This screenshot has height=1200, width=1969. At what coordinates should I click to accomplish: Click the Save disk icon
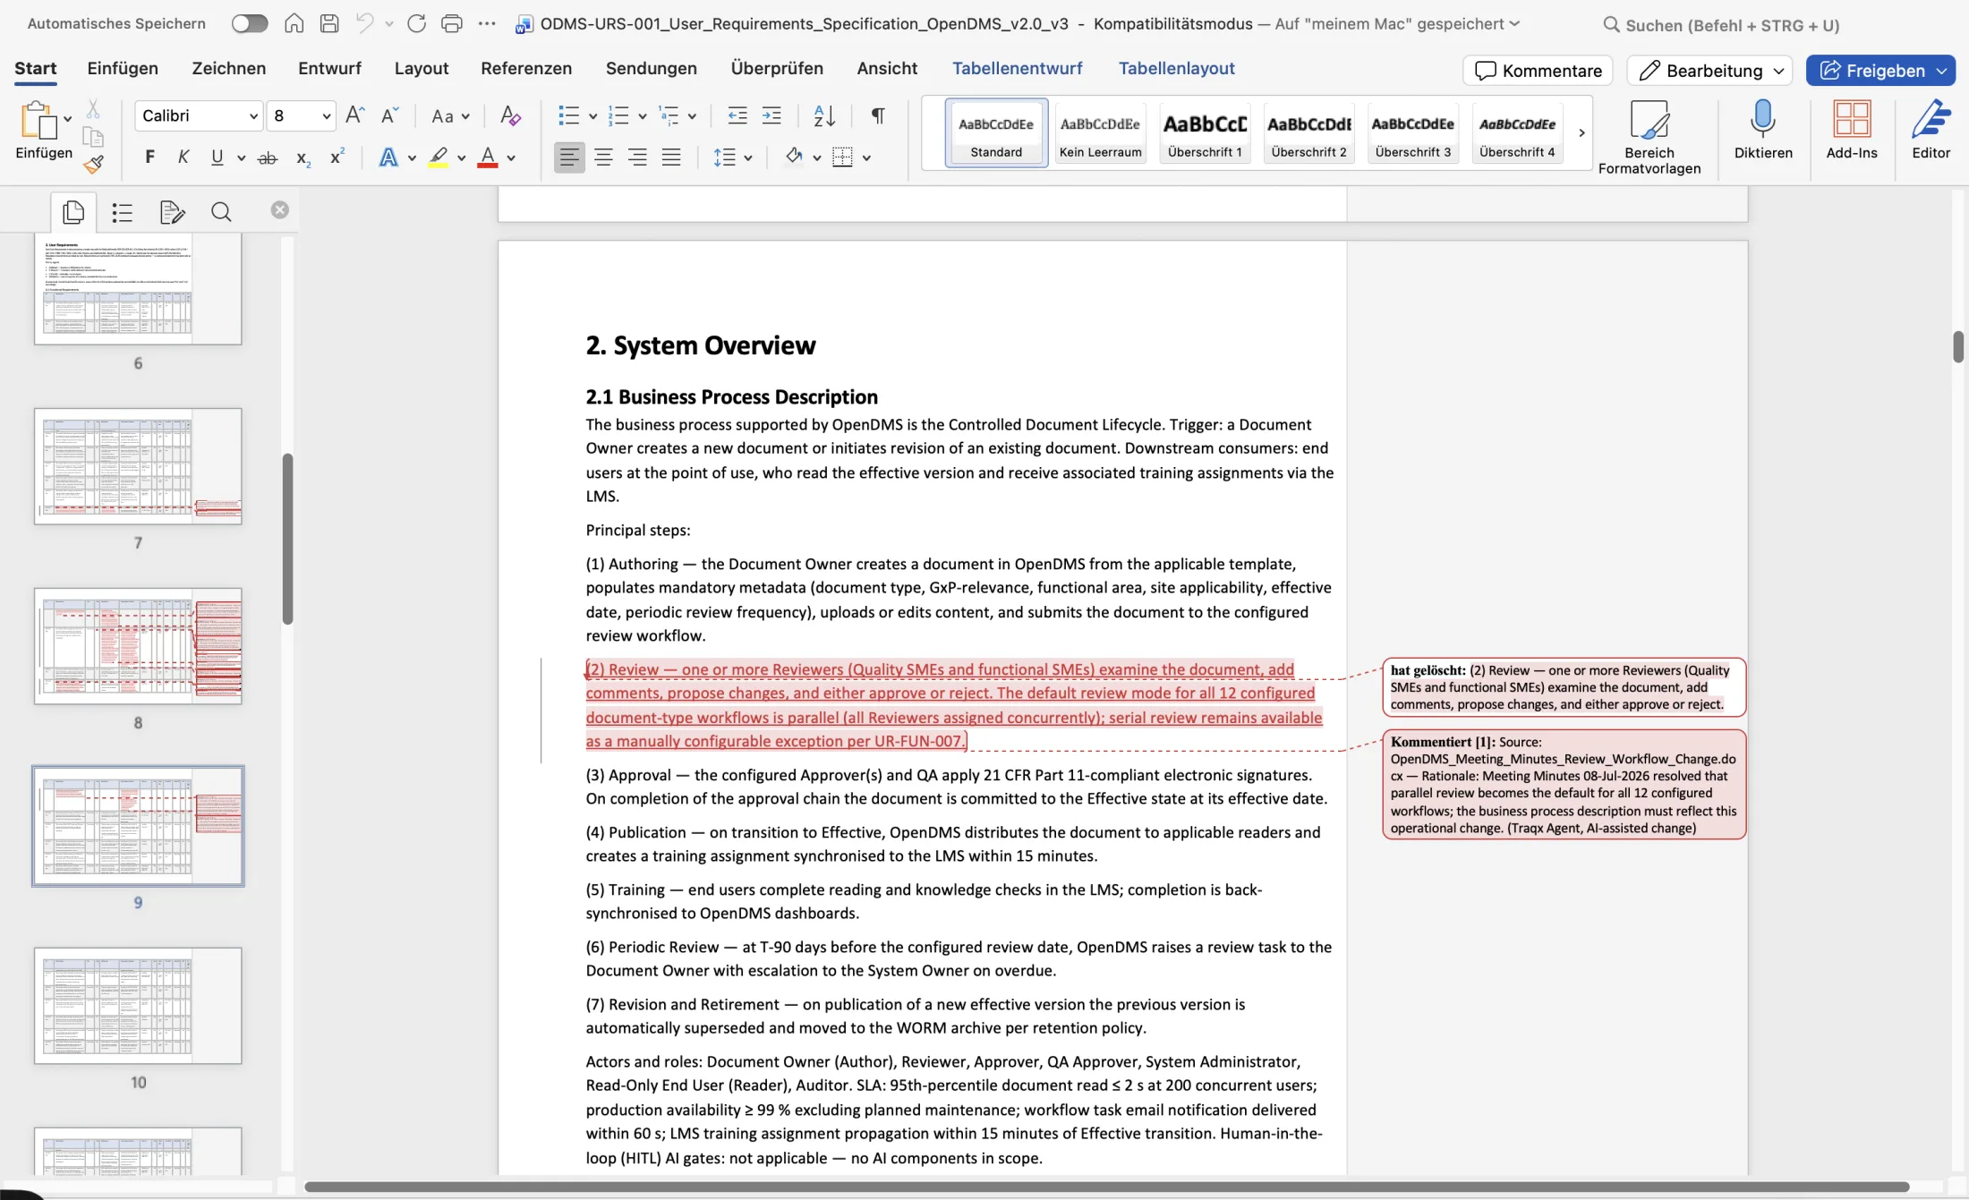(x=329, y=23)
